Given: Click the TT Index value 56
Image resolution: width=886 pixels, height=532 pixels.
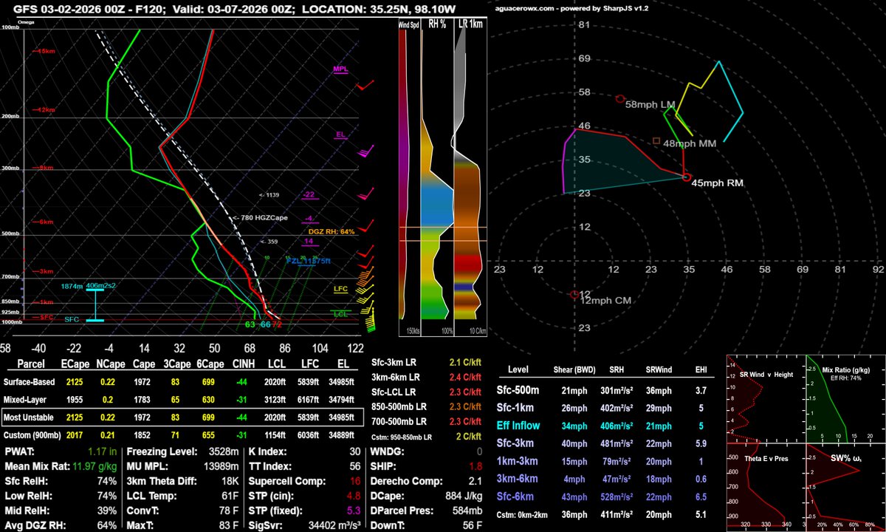Looking at the screenshot, I should point(356,465).
